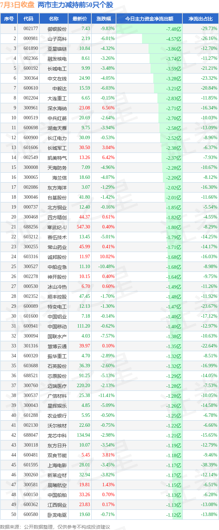Select price 44.37 for 四方精创

pyautogui.click(x=85, y=217)
